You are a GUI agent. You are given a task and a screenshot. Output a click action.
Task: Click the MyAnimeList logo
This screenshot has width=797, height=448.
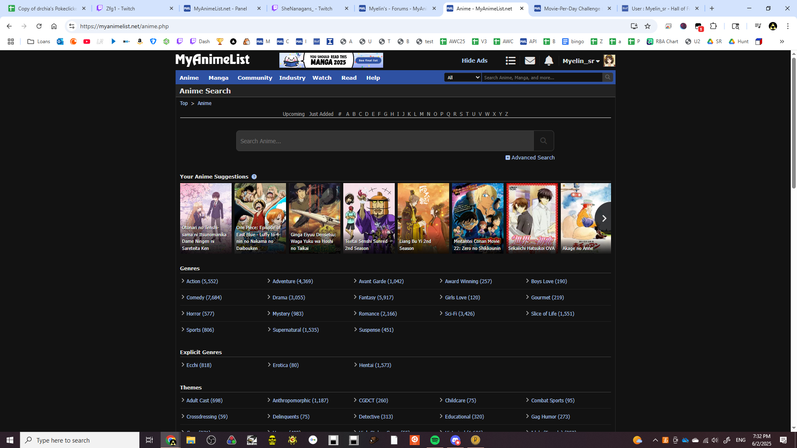click(x=213, y=60)
